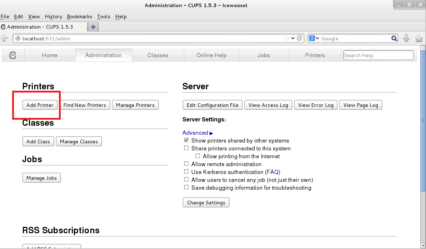
Task: Reload the page with the refresh icon
Action: tap(300, 39)
